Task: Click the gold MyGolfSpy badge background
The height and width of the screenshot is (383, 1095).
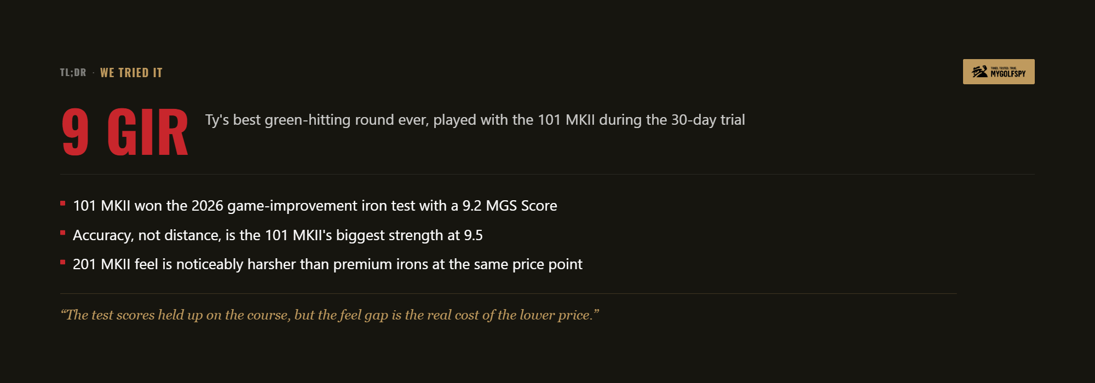Action: 999,72
